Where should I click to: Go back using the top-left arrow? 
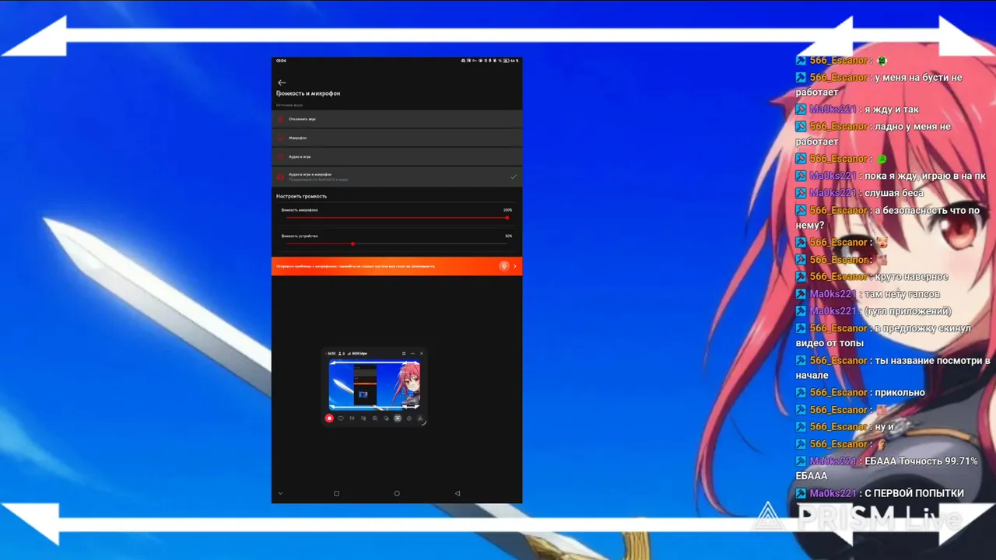282,82
